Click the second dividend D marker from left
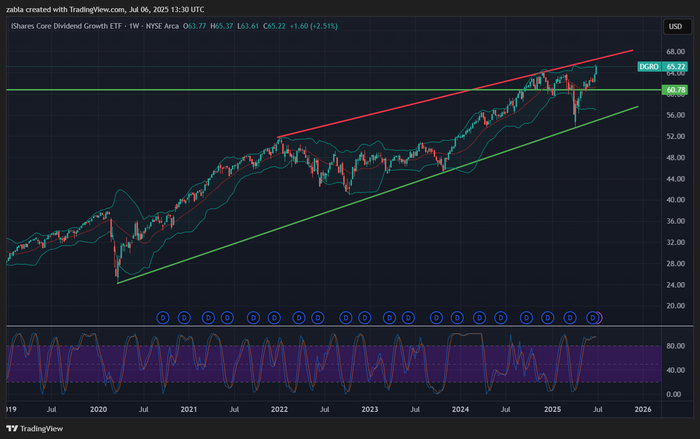The height and width of the screenshot is (439, 700). 184,318
